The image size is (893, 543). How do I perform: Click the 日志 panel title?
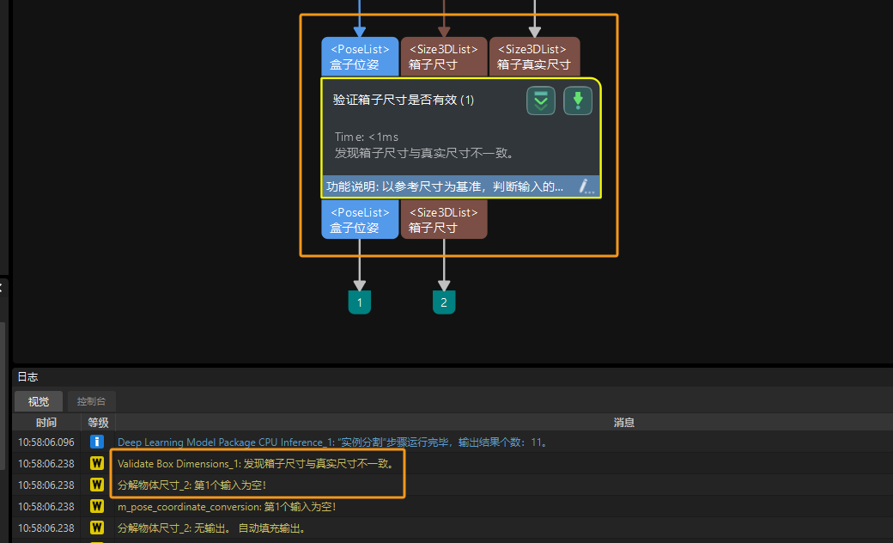27,376
